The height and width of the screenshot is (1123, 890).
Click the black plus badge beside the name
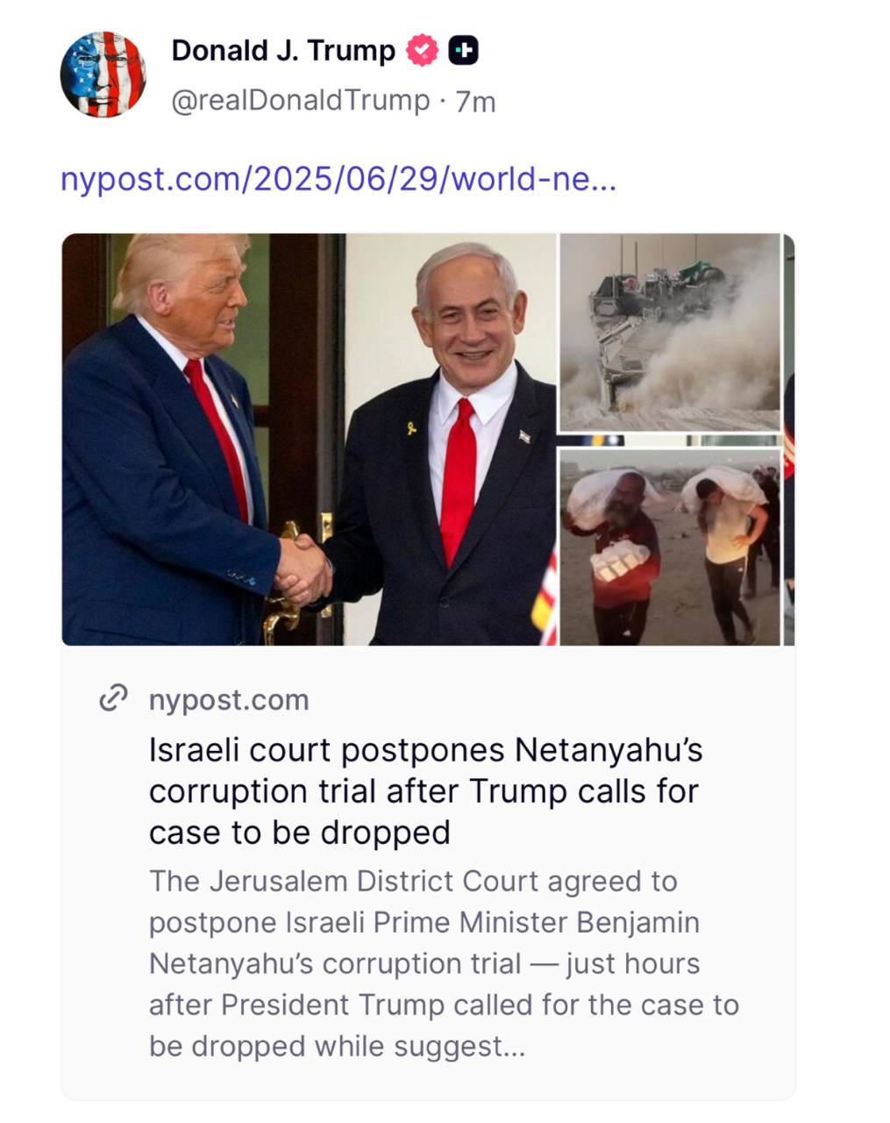463,51
